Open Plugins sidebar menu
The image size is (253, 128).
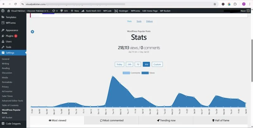[x=9, y=36]
